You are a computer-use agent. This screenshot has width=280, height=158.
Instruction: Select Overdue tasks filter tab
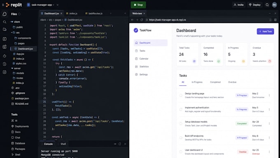(x=232, y=82)
